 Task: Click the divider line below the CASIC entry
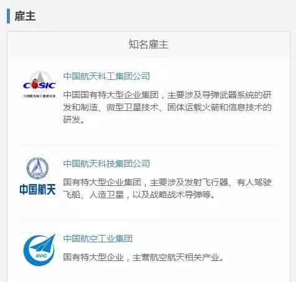coord(149,145)
